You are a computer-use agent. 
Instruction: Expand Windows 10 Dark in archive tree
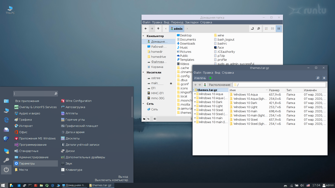click(195, 102)
